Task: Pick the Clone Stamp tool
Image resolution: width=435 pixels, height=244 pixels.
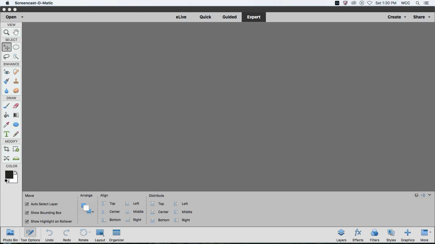Action: 16,81
